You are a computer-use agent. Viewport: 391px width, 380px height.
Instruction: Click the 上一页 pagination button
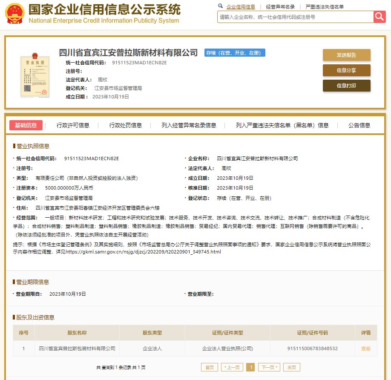click(232, 367)
